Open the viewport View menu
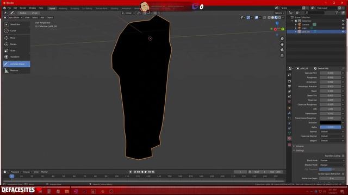This screenshot has height=195, width=348. [x=27, y=17]
